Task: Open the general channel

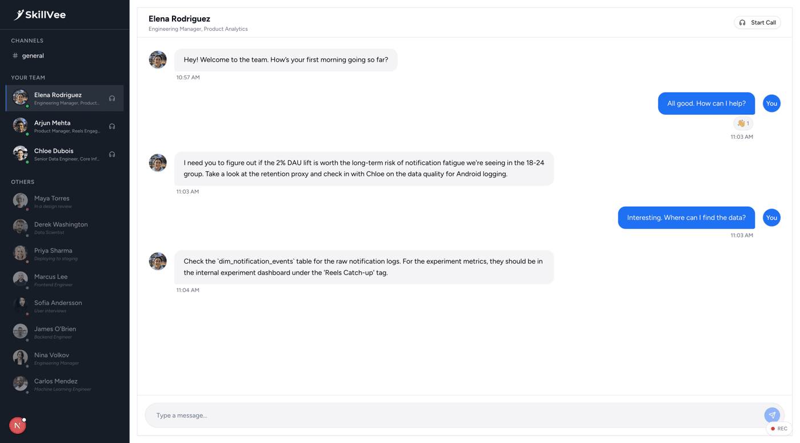Action: click(65, 55)
